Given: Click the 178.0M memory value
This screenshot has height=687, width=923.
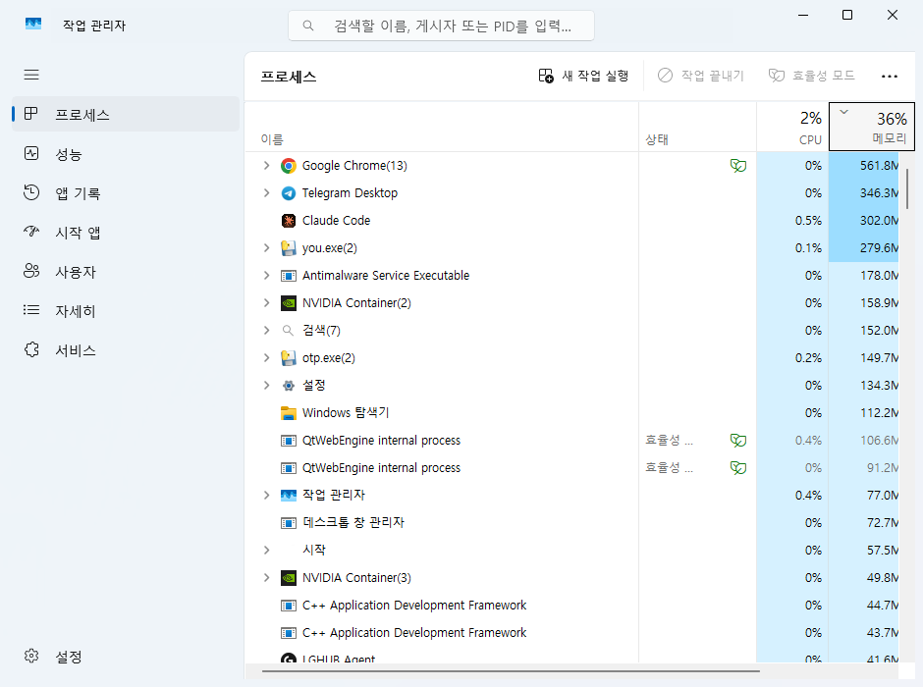Looking at the screenshot, I should point(879,275).
